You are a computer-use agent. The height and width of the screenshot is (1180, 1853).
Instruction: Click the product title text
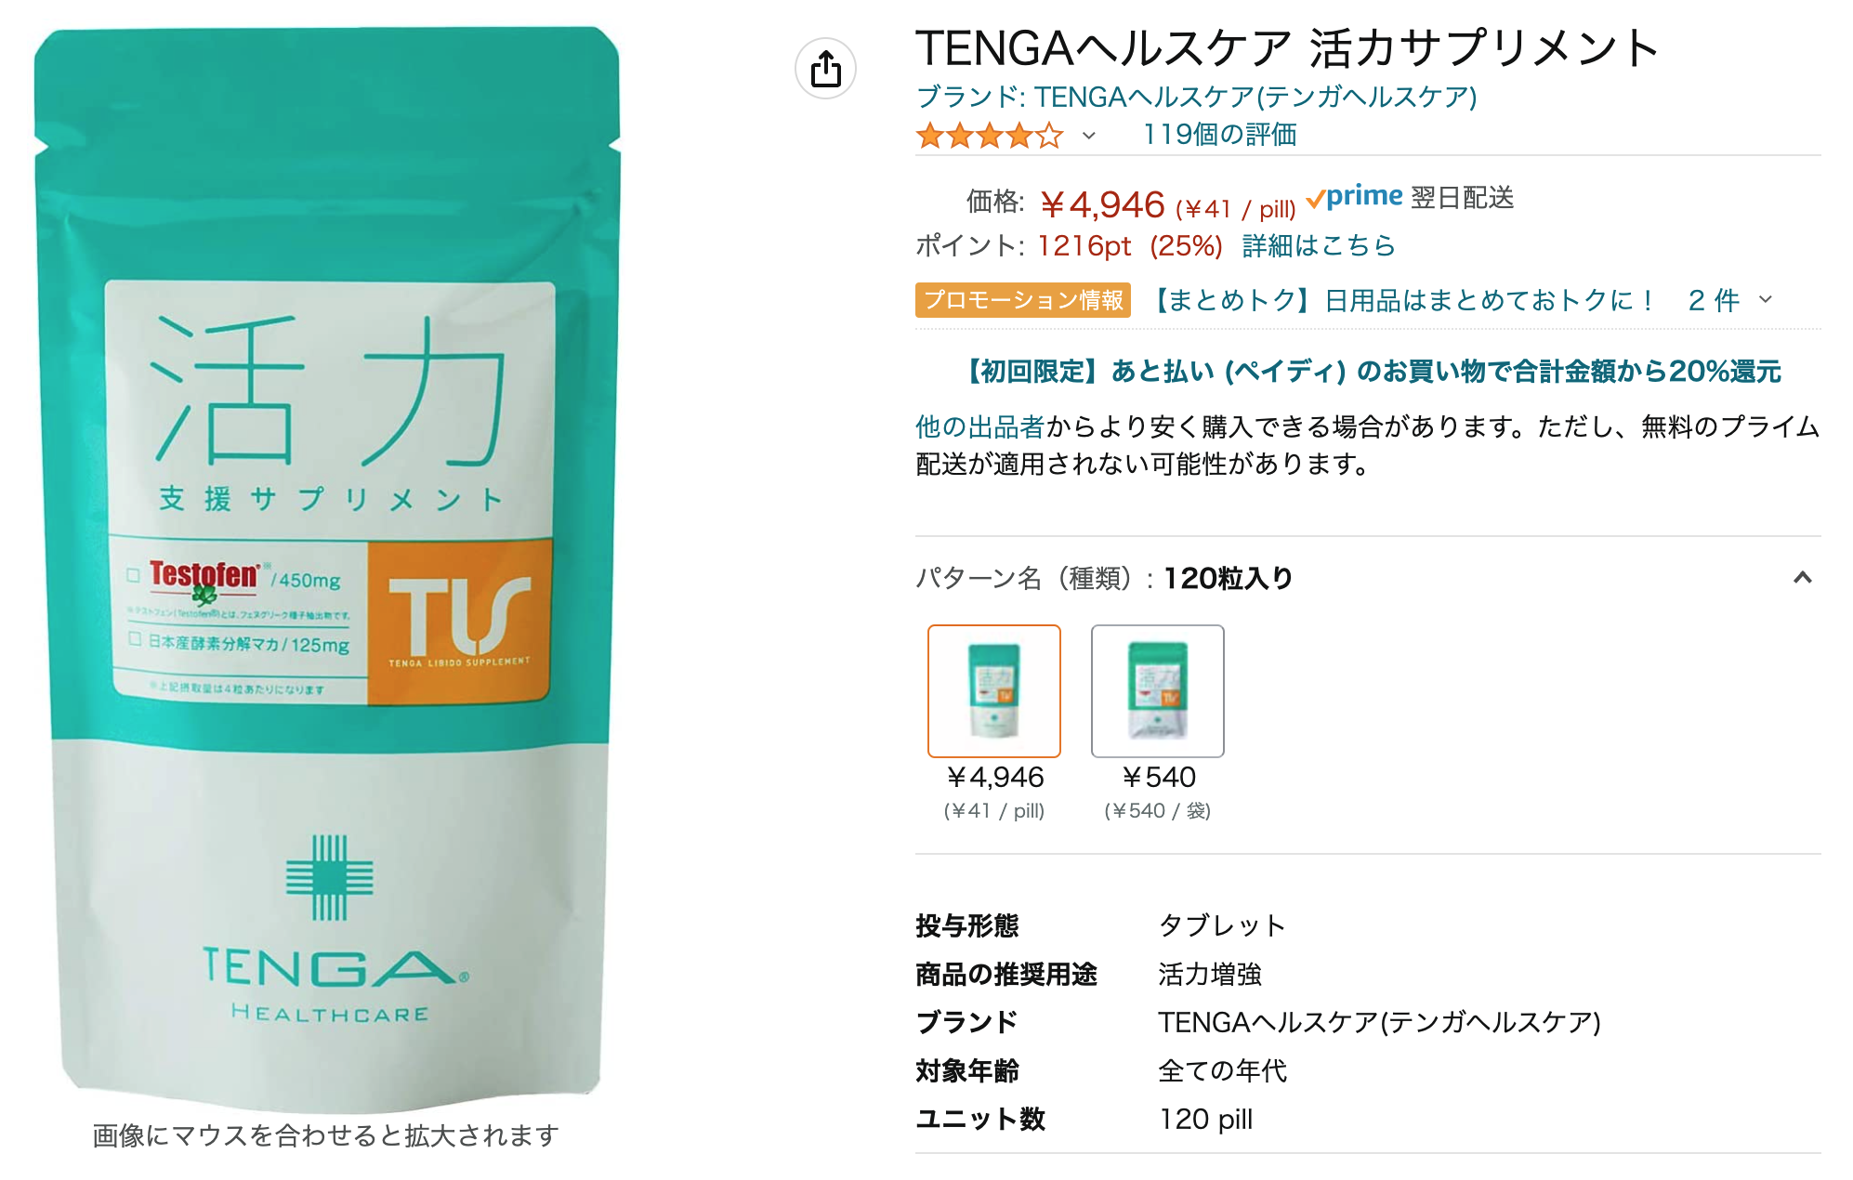click(x=1288, y=48)
